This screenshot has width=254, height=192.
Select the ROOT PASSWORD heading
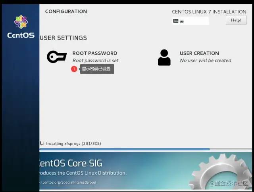coord(95,53)
